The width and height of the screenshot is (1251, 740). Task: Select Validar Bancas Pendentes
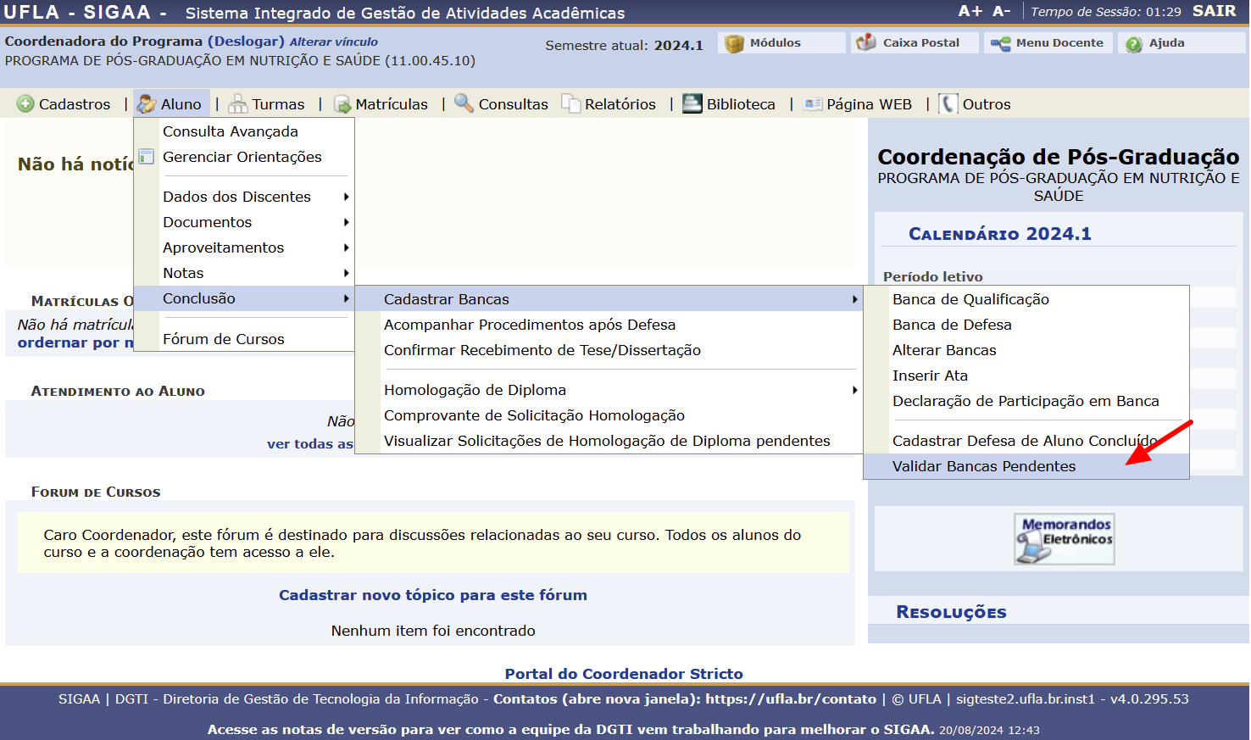click(x=1026, y=466)
